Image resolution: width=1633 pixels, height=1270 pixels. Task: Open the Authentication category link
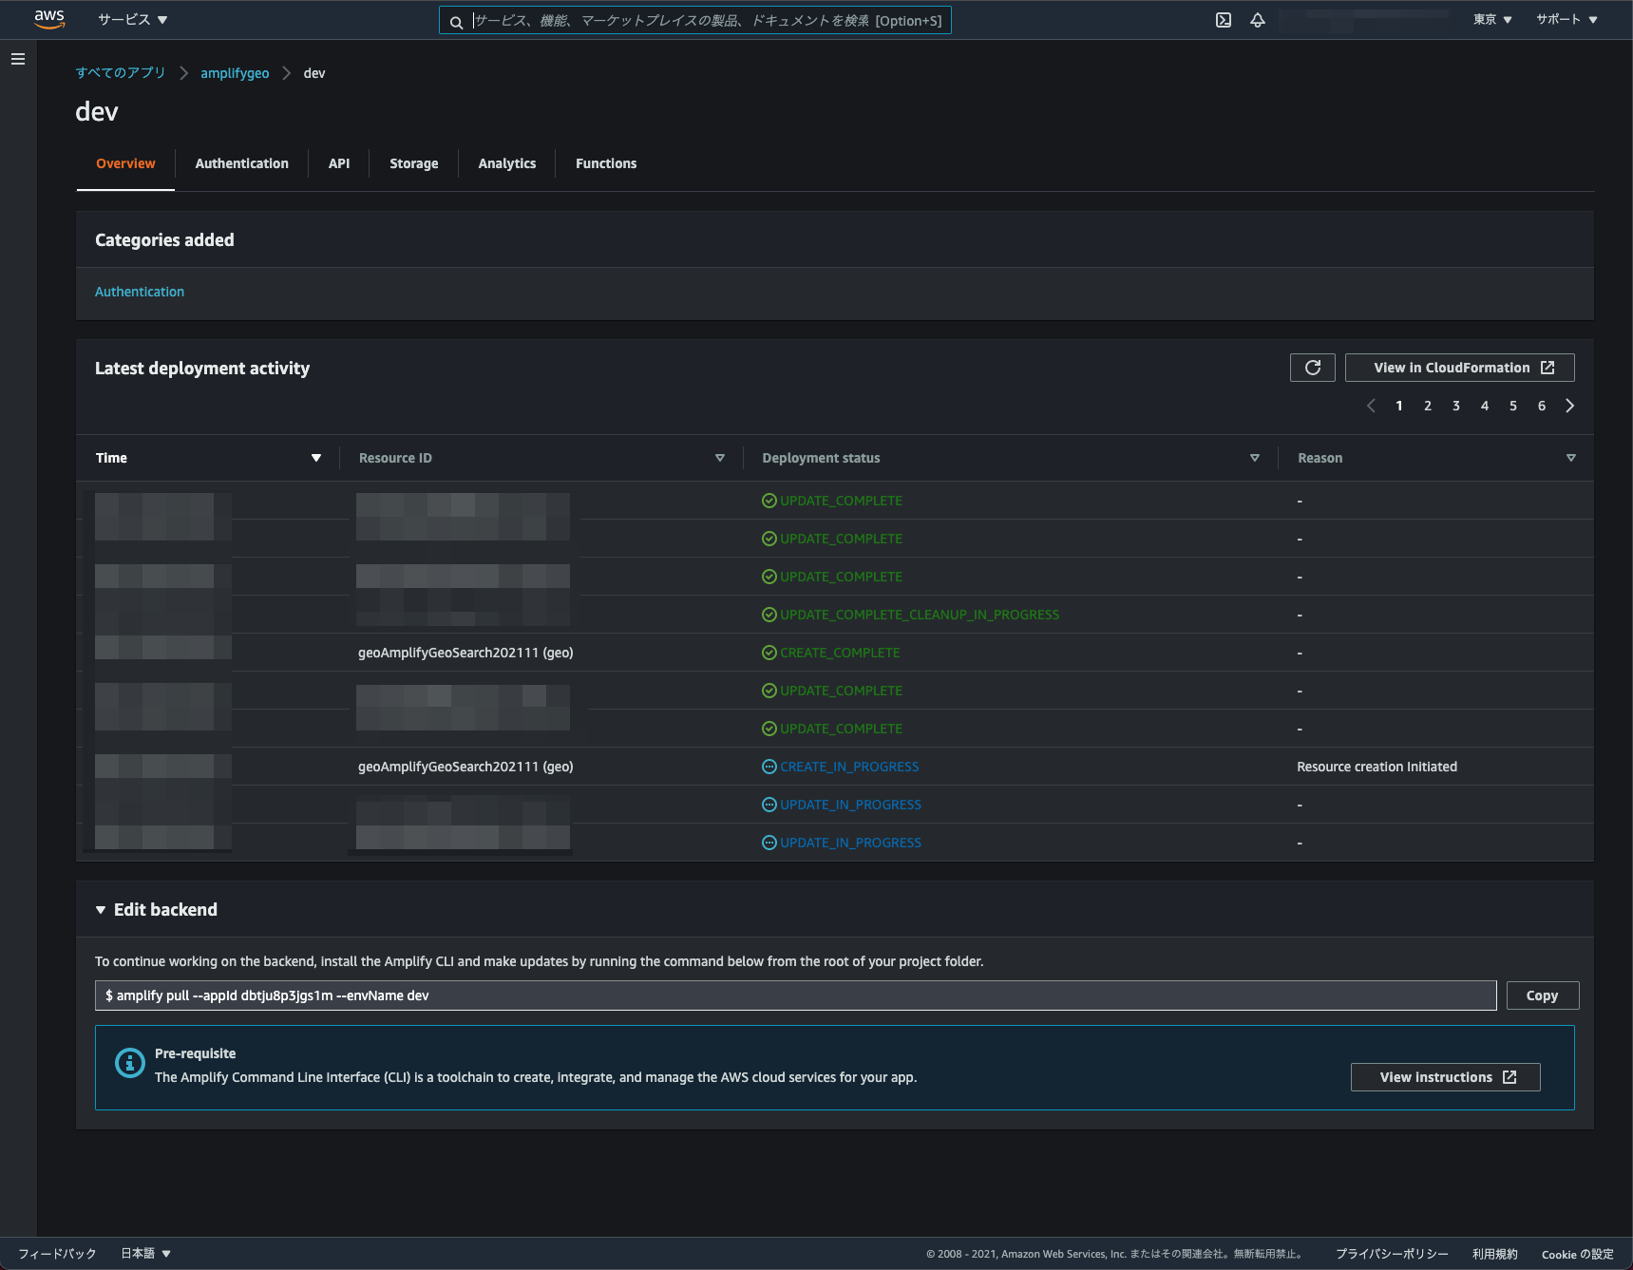coord(140,292)
